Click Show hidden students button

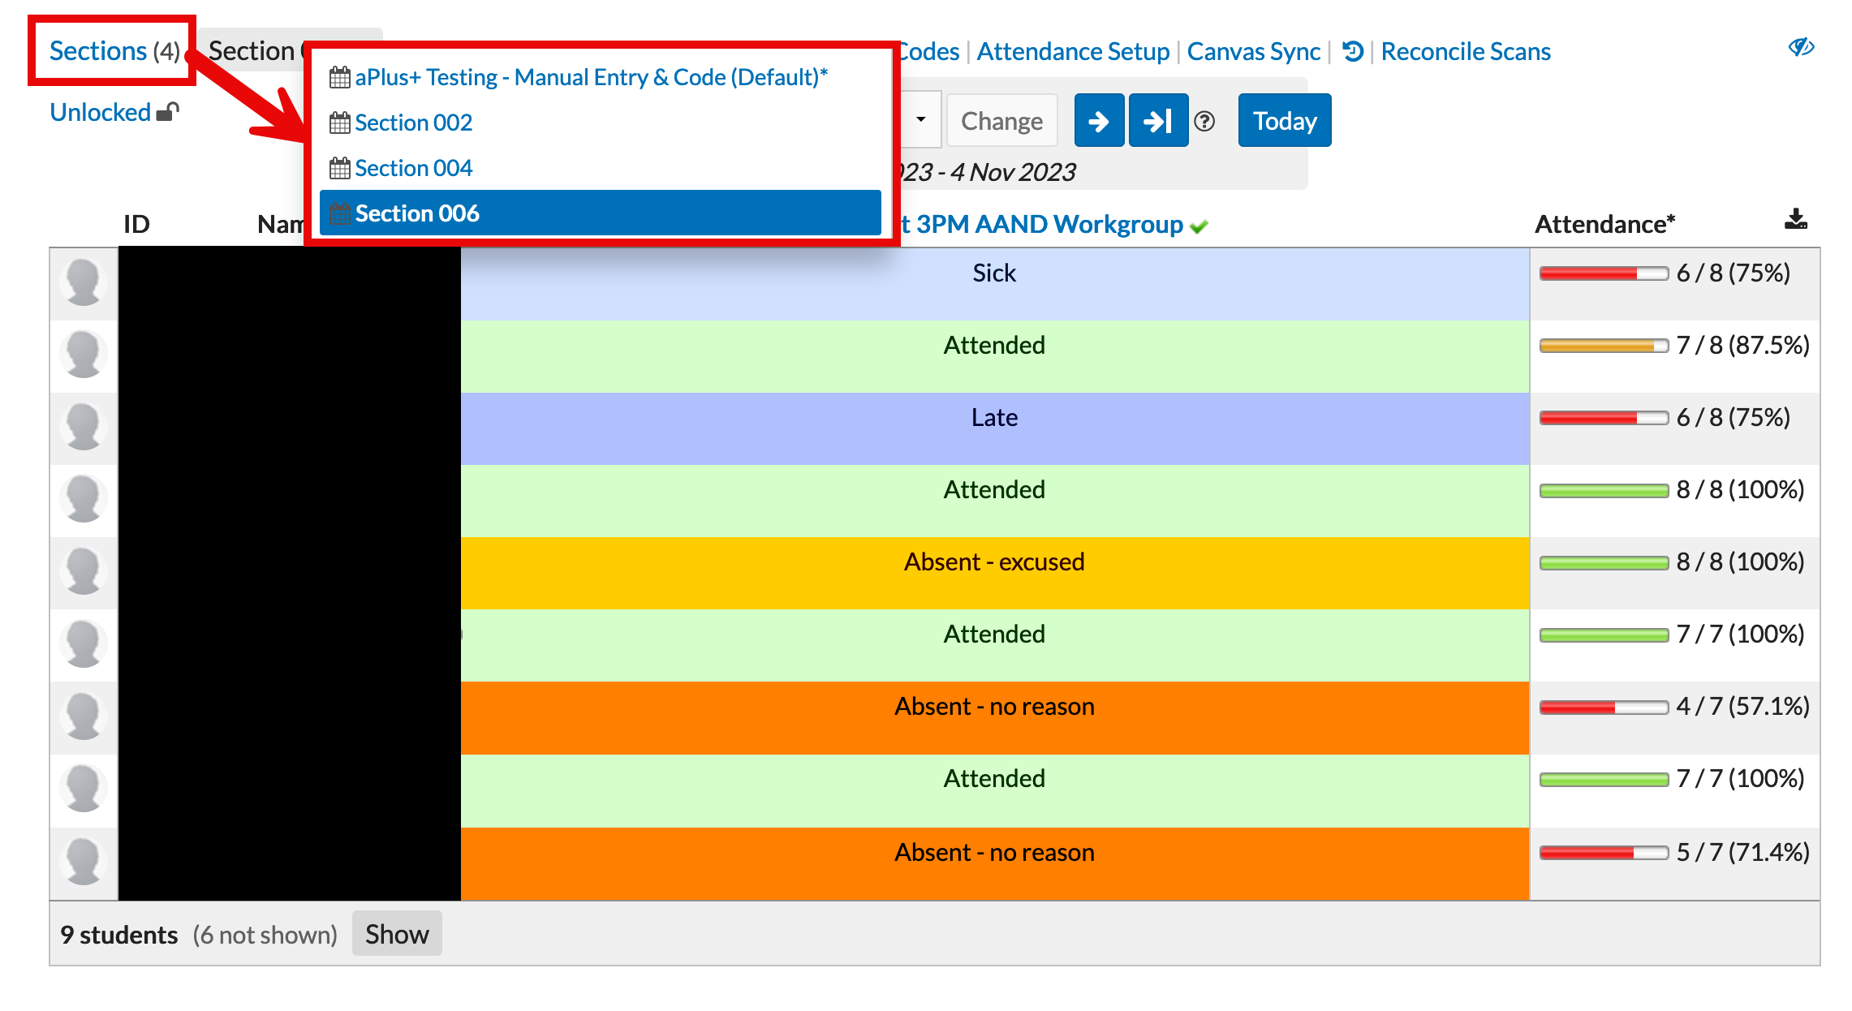396,934
